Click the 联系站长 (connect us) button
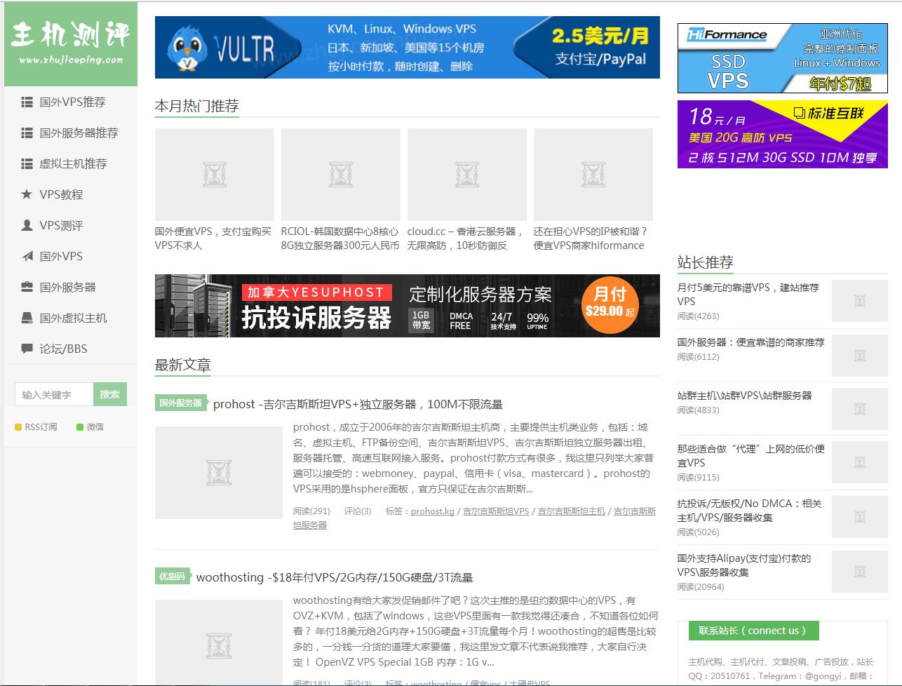 [753, 631]
